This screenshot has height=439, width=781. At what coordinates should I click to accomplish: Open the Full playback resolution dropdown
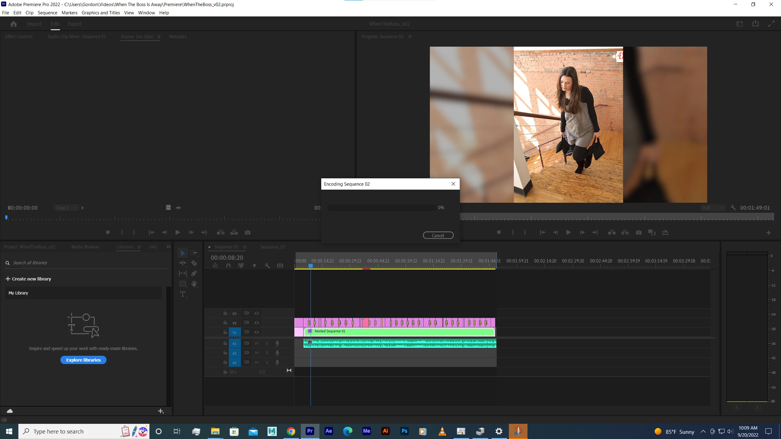(x=713, y=208)
